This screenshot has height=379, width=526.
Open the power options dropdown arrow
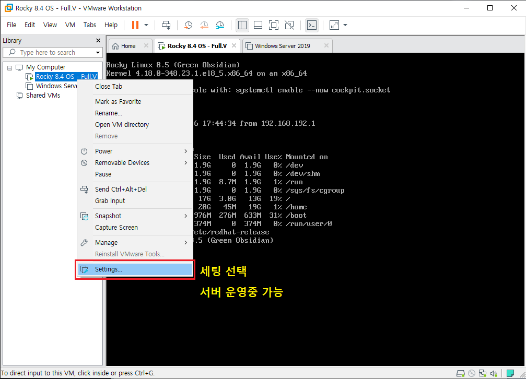click(146, 25)
